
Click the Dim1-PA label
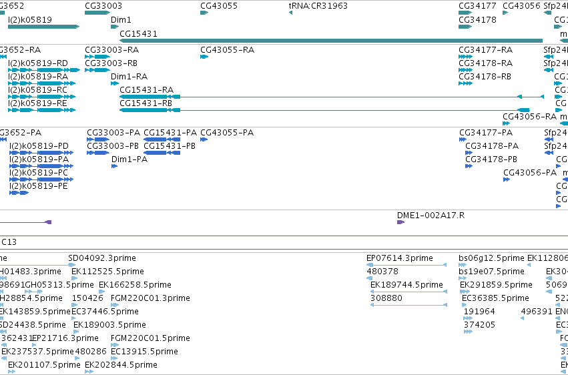(x=129, y=159)
